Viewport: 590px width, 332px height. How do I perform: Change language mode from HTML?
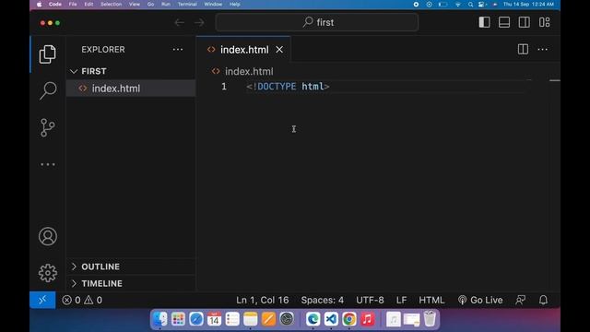[431, 300]
